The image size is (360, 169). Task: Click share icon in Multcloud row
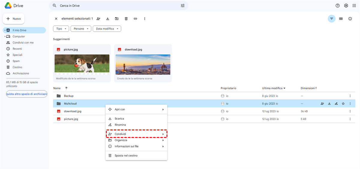322,104
